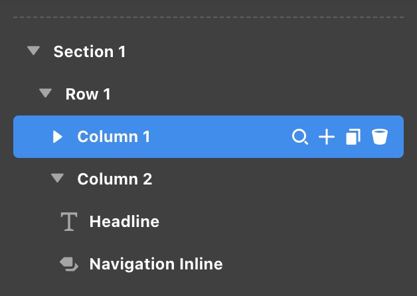Click empty space right of Column 2
This screenshot has width=417, height=296.
[277, 179]
